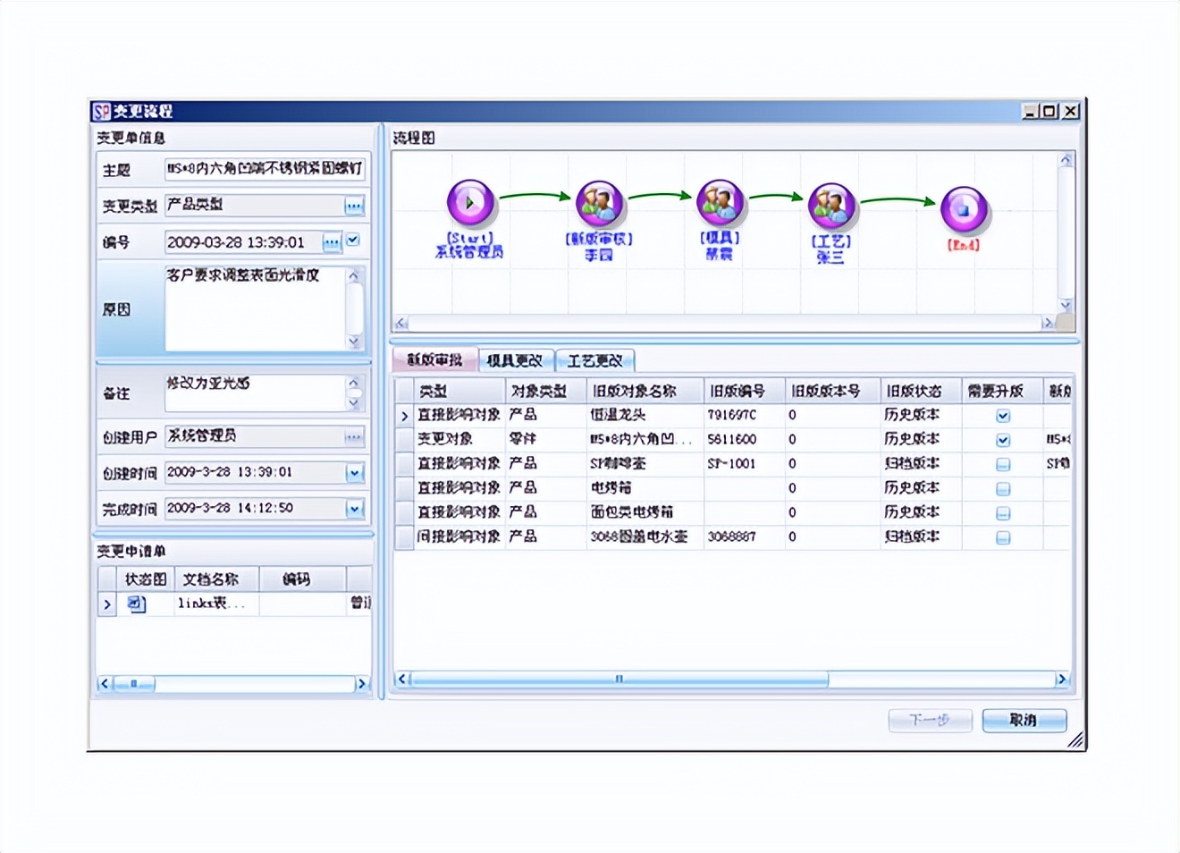
Task: Open the 创建时间 date dropdown
Action: click(x=356, y=472)
